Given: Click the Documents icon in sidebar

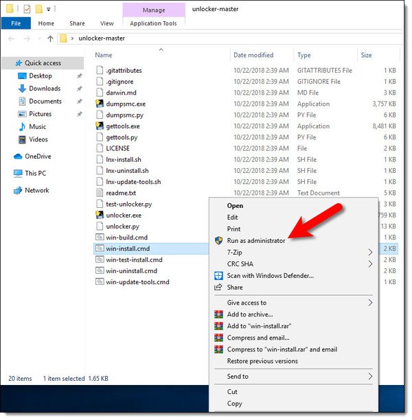Looking at the screenshot, I should pyautogui.click(x=22, y=102).
